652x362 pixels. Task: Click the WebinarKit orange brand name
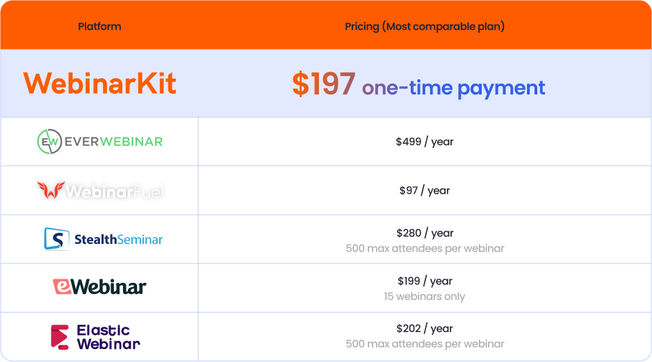click(x=99, y=83)
